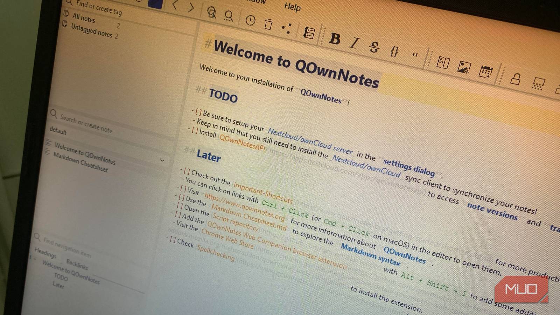Image resolution: width=560 pixels, height=315 pixels.
Task: Go back with the left arrow button
Action: tap(175, 5)
